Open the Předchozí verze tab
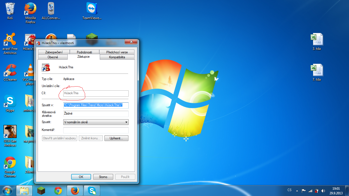The image size is (349, 196). coord(117,52)
